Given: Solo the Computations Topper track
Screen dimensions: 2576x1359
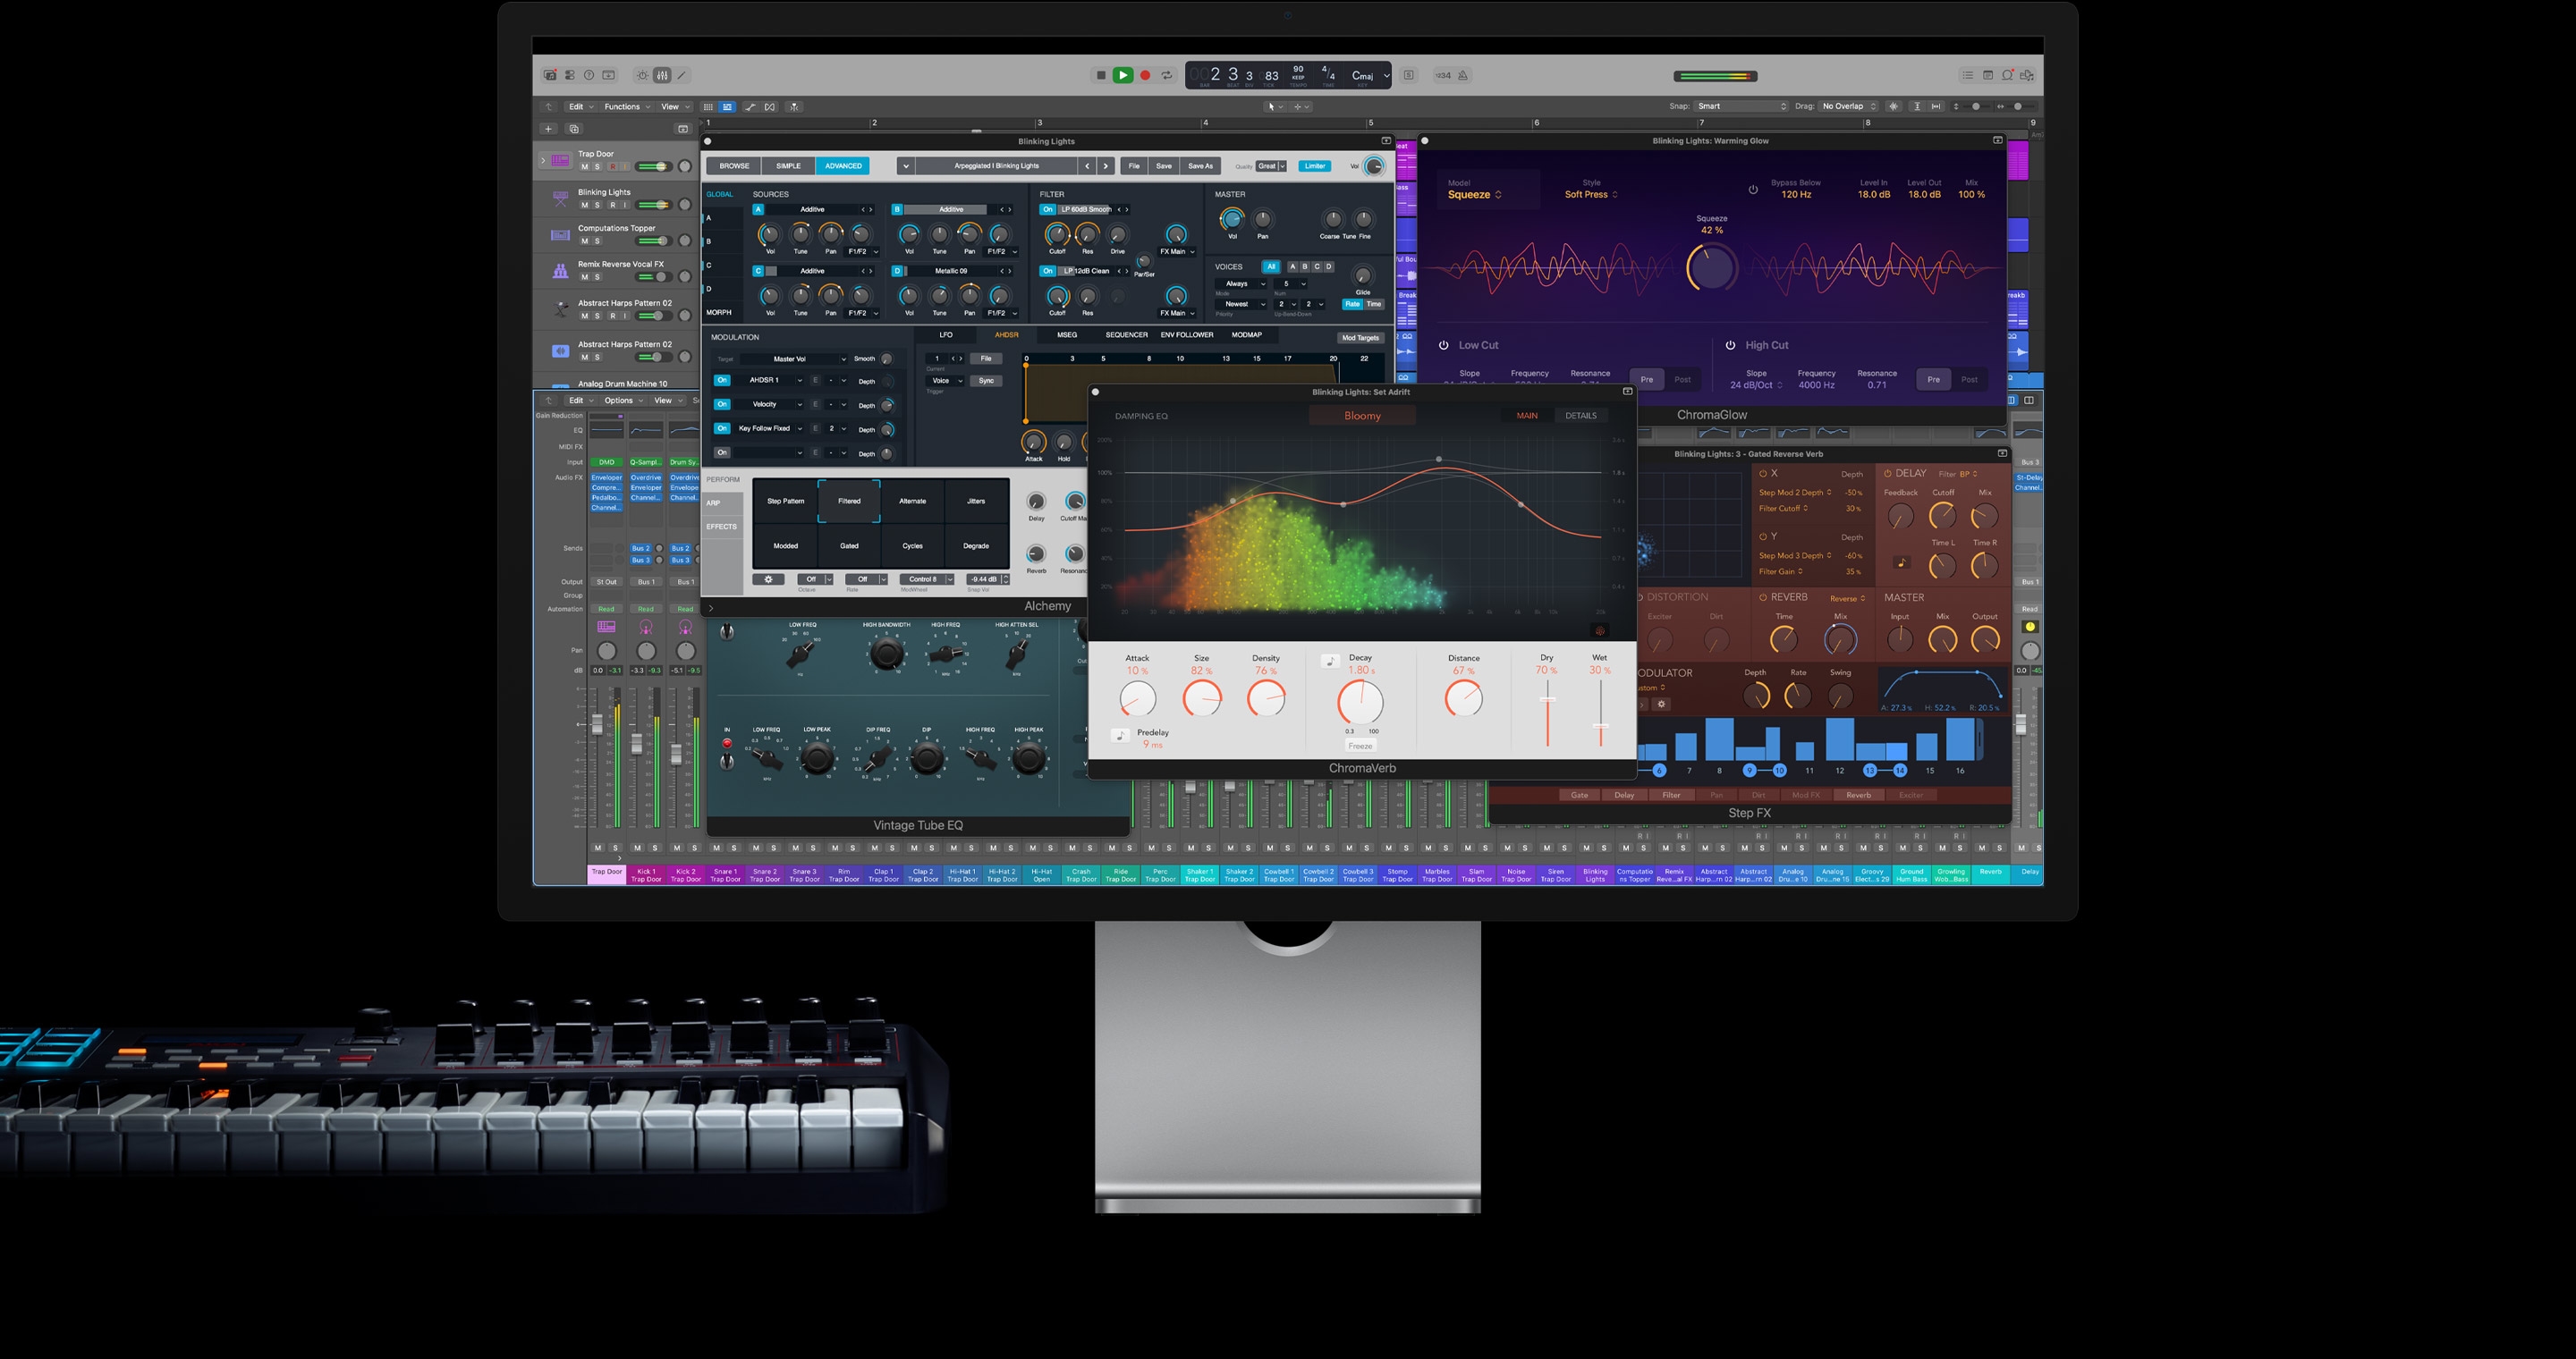Looking at the screenshot, I should tap(597, 241).
